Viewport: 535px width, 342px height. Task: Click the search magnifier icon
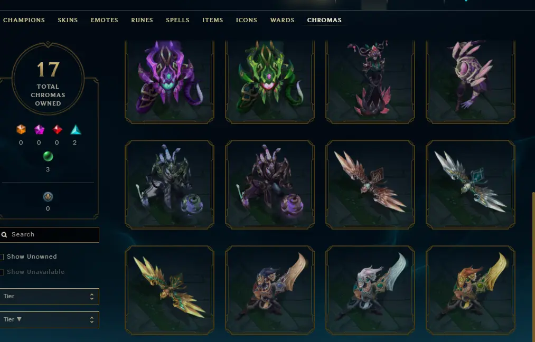pyautogui.click(x=4, y=234)
